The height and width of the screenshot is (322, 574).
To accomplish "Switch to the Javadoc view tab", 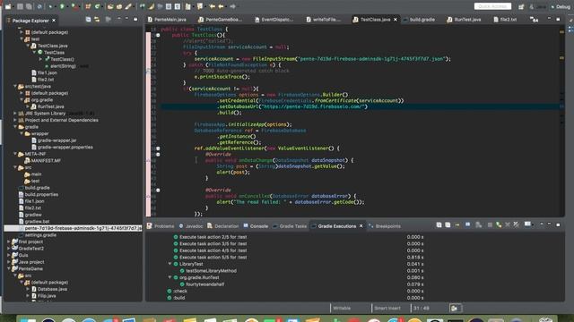I will click(x=191, y=226).
